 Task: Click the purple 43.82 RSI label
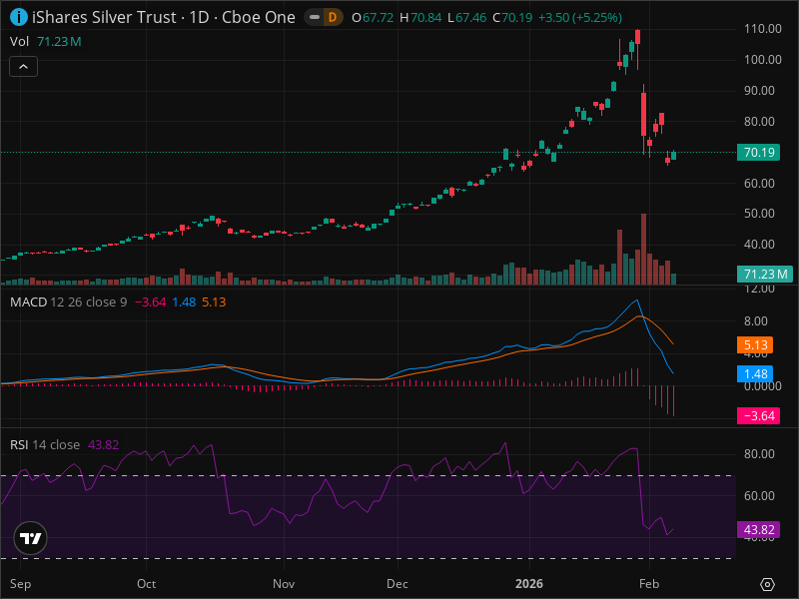(x=758, y=530)
